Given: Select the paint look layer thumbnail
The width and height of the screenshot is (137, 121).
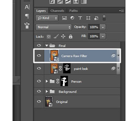Looking at the screenshot, I should click(54, 69).
